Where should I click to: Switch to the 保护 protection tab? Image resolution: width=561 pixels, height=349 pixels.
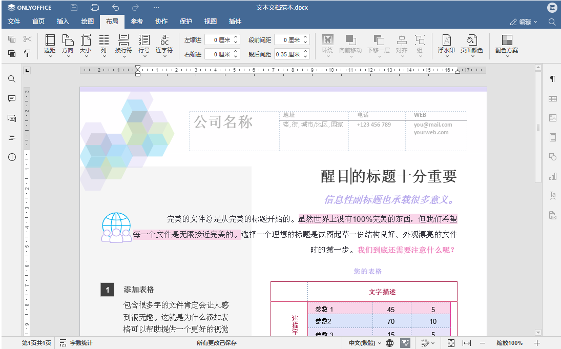[186, 22]
